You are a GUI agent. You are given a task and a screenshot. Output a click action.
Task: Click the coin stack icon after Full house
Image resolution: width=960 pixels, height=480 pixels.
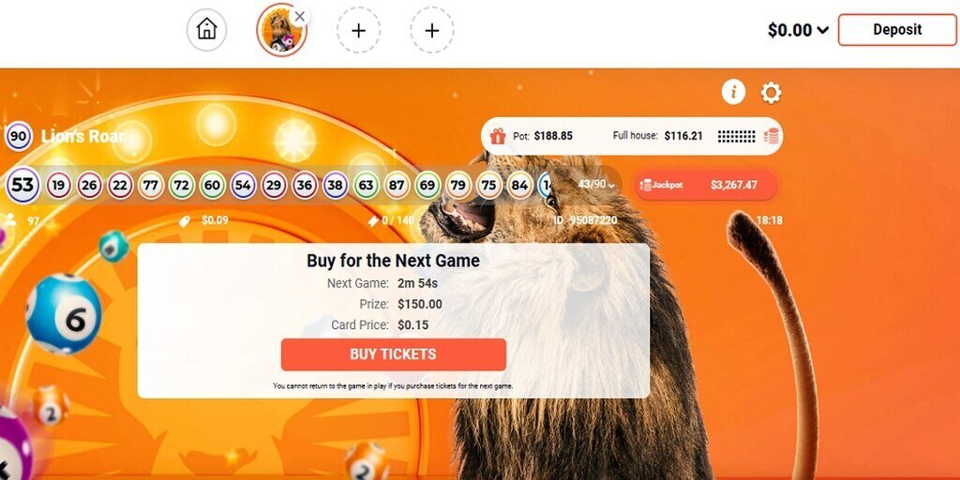pyautogui.click(x=771, y=136)
